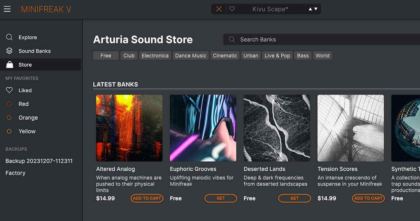Select the next preset with the down arrow
This screenshot has width=420, height=221.
click(x=316, y=9)
